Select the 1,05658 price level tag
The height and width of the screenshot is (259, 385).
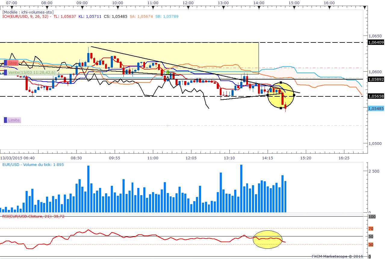(x=376, y=96)
